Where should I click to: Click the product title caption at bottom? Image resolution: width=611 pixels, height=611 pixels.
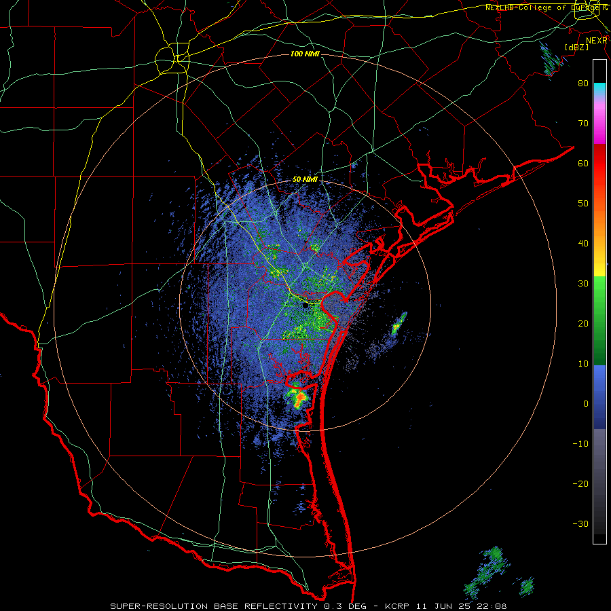coord(308,606)
